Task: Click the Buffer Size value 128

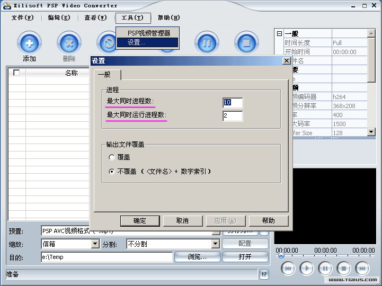Action: point(349,133)
